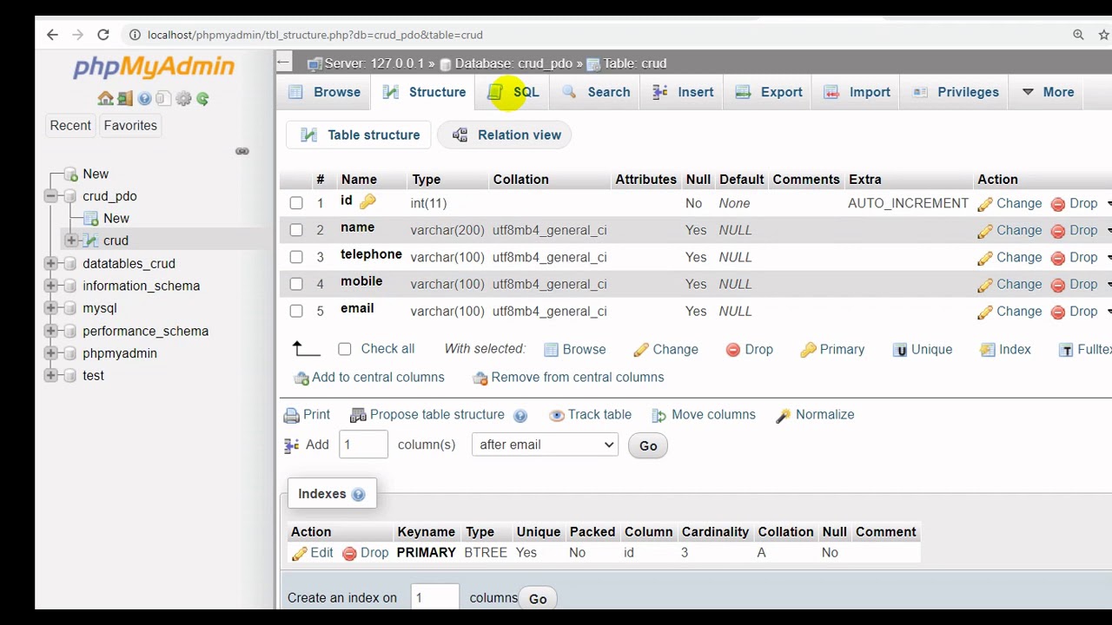Click the add columns number field
Image resolution: width=1112 pixels, height=625 pixels.
click(363, 444)
